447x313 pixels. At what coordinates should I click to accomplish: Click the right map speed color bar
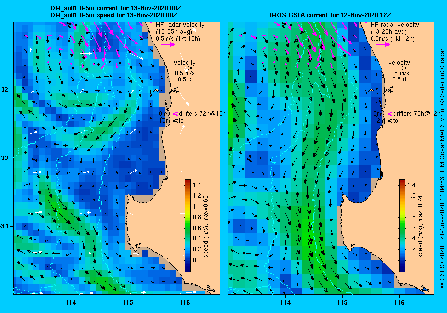pyautogui.click(x=402, y=226)
